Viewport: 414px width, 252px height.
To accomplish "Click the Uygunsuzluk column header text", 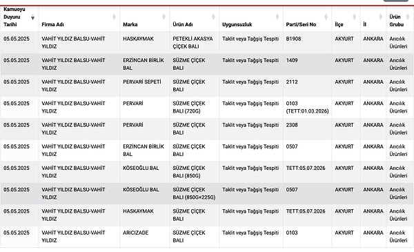I will click(237, 25).
